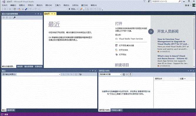Close the 输出 output panel
196x116 pixels.
point(95,71)
